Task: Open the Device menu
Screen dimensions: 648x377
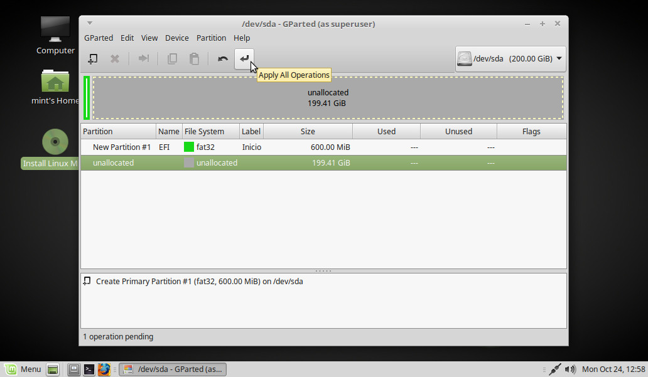Action: 176,38
